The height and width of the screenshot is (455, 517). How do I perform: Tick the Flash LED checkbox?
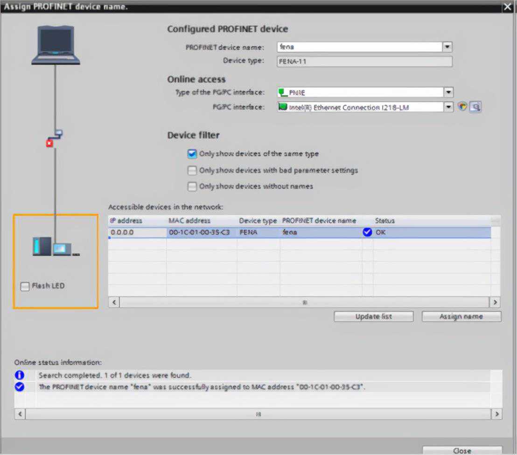coord(25,287)
